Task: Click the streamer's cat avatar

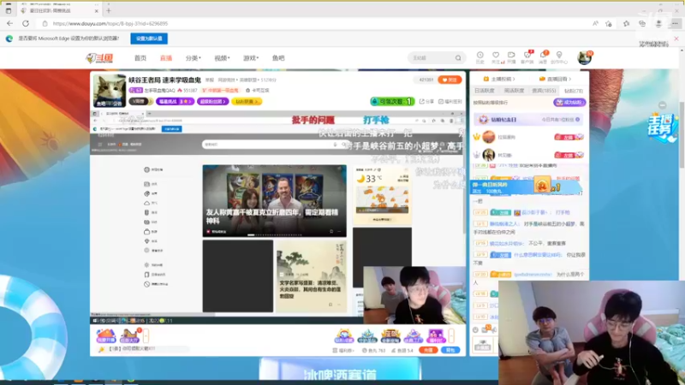Action: coord(110,91)
